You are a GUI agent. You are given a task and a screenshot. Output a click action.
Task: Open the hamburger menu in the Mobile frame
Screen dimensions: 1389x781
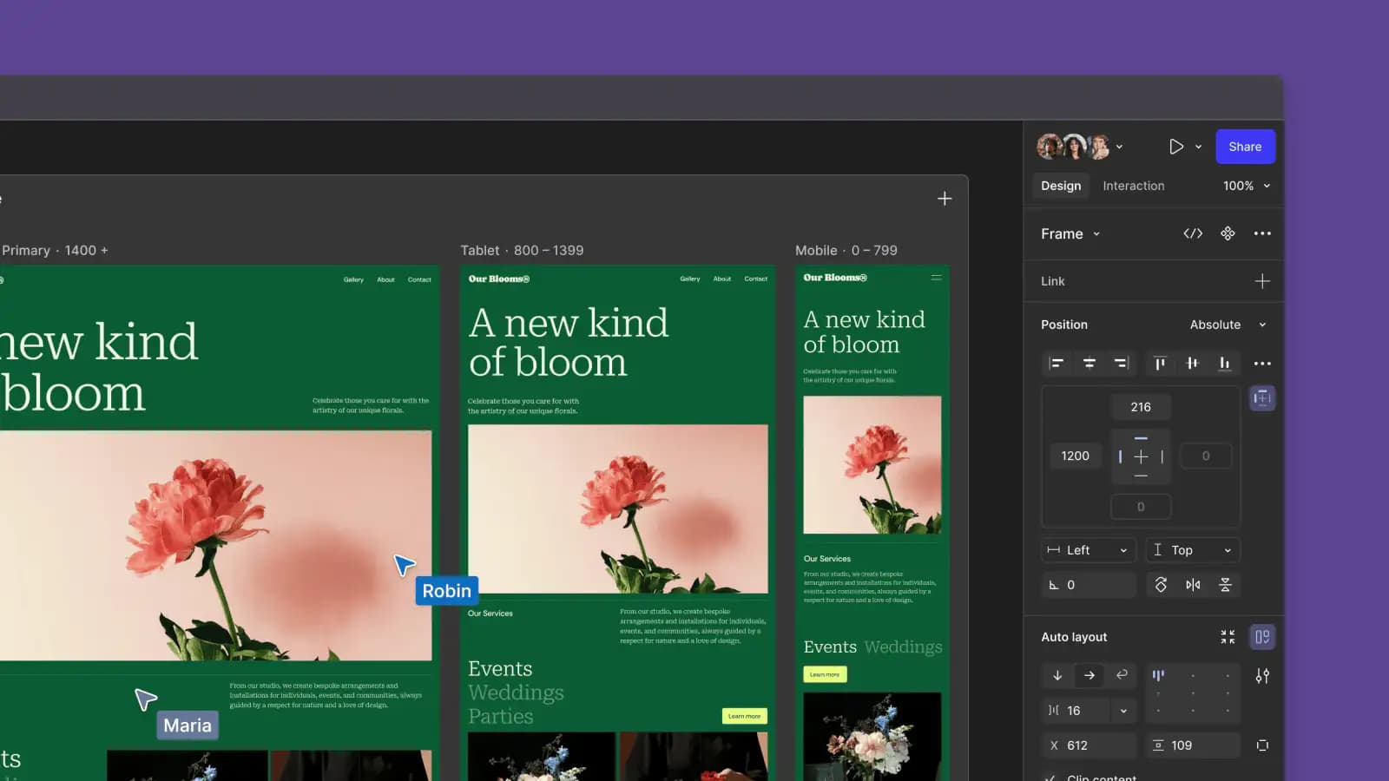(x=936, y=278)
